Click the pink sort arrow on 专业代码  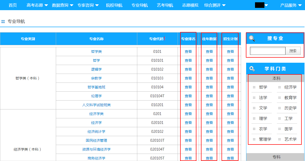click(x=164, y=39)
